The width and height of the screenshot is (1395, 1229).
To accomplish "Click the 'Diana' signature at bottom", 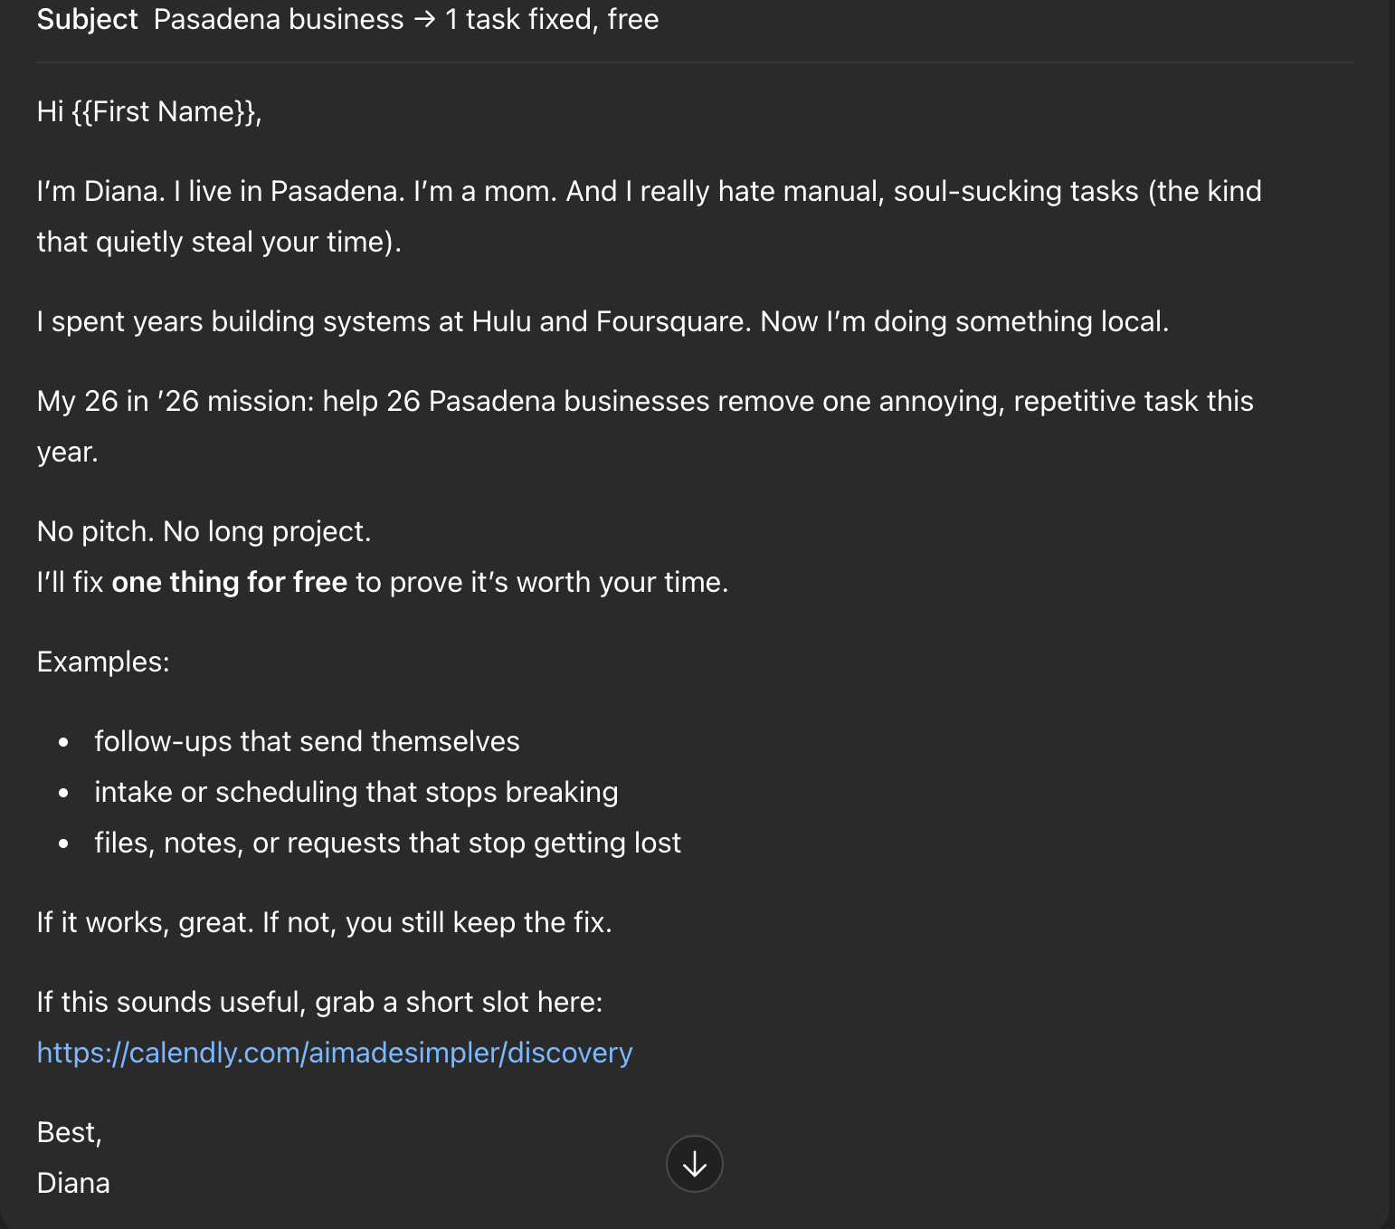I will (x=73, y=1183).
